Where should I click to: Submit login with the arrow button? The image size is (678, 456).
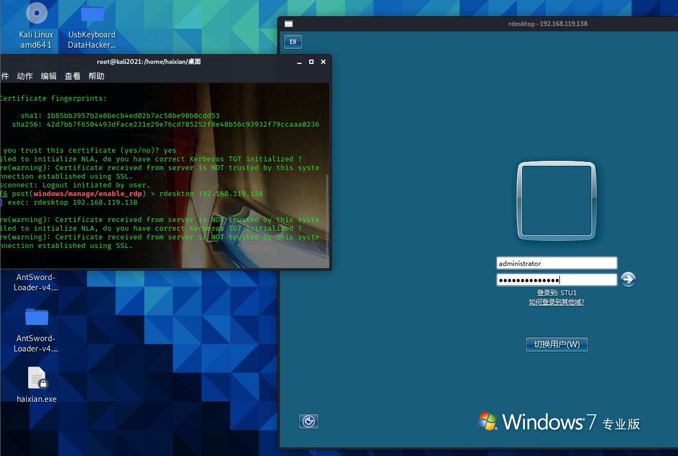point(628,279)
